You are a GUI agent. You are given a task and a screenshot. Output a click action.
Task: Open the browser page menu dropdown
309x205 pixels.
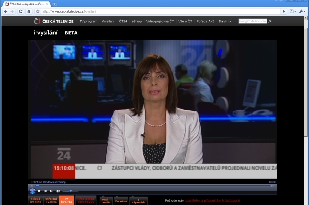293,12
